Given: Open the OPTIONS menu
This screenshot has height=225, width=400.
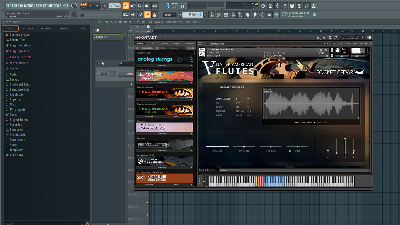Looking at the screenshot, I should click(48, 6).
